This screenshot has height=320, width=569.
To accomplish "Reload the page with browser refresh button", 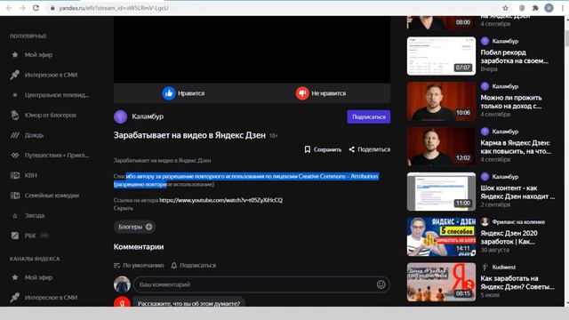I will [x=36, y=8].
